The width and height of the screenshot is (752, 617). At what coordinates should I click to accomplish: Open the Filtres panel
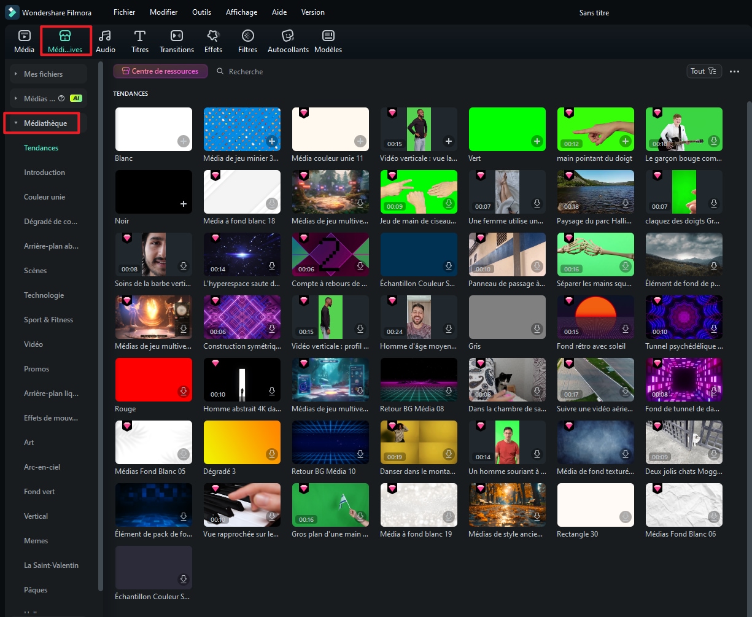pyautogui.click(x=248, y=41)
